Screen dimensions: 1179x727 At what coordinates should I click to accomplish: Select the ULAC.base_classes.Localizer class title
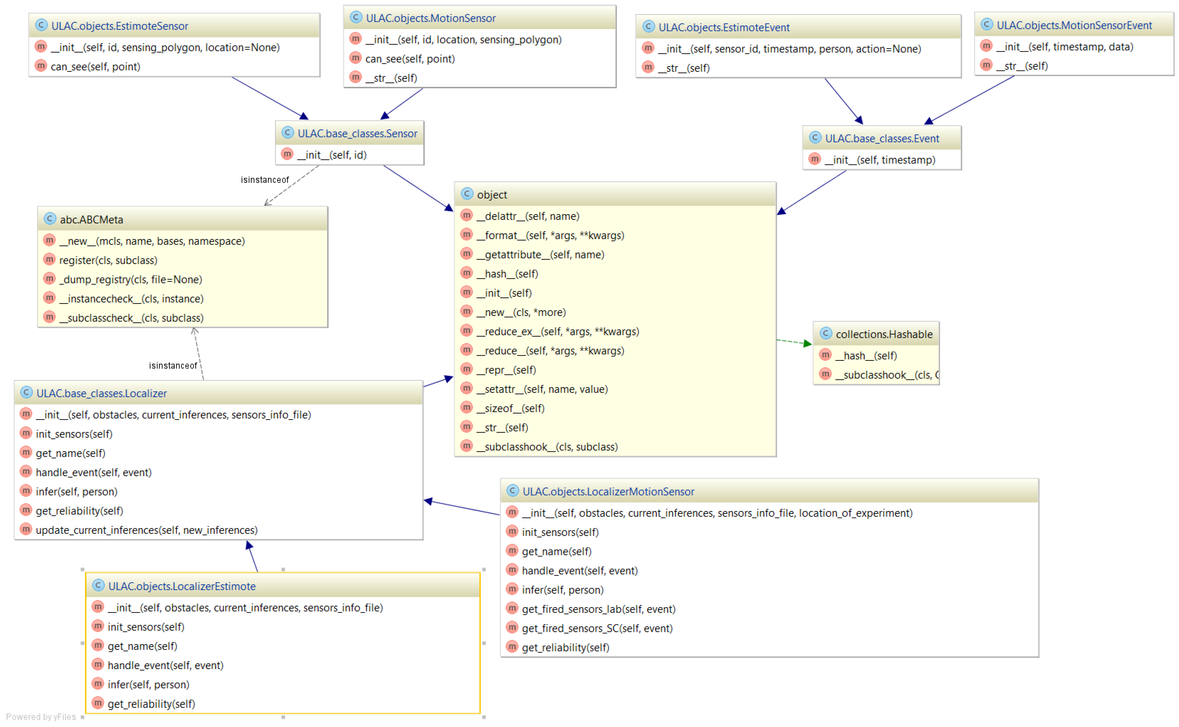point(101,393)
